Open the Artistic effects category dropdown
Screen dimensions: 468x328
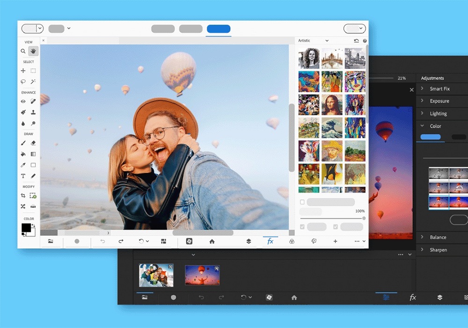coord(314,41)
